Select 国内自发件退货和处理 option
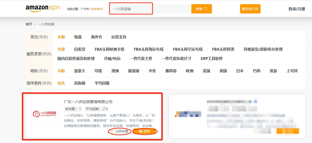Image resolution: width=312 pixels, height=143 pixels. coord(76,59)
